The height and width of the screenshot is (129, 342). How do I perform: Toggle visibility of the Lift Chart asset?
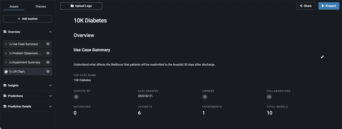pos(48,71)
